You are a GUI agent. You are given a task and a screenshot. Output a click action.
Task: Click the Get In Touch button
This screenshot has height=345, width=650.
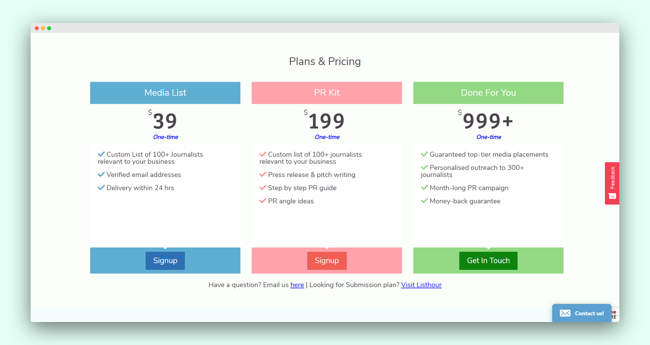click(488, 260)
